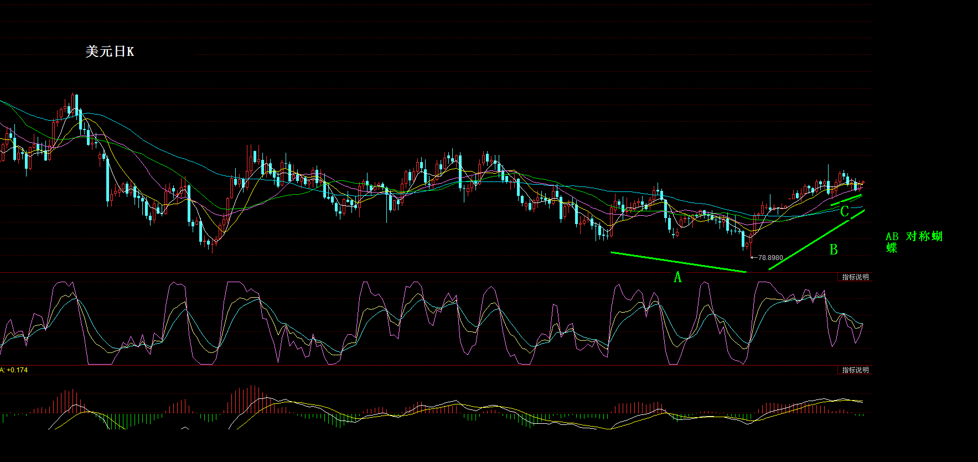Image resolution: width=978 pixels, height=462 pixels.
Task: Select the 美元日K chart title
Action: point(110,51)
